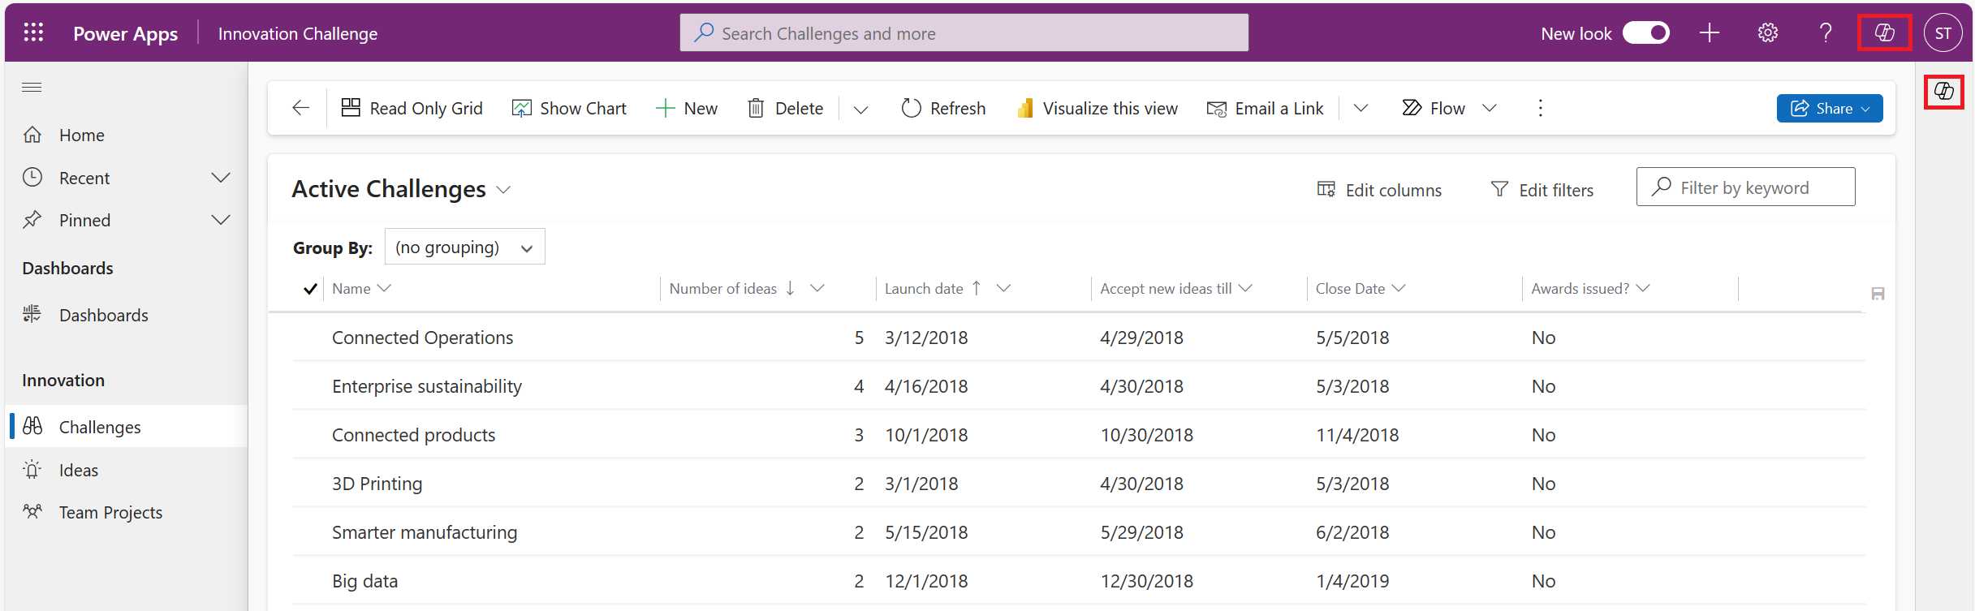Open the more commands vertical ellipsis
The height and width of the screenshot is (611, 1975).
click(x=1540, y=108)
